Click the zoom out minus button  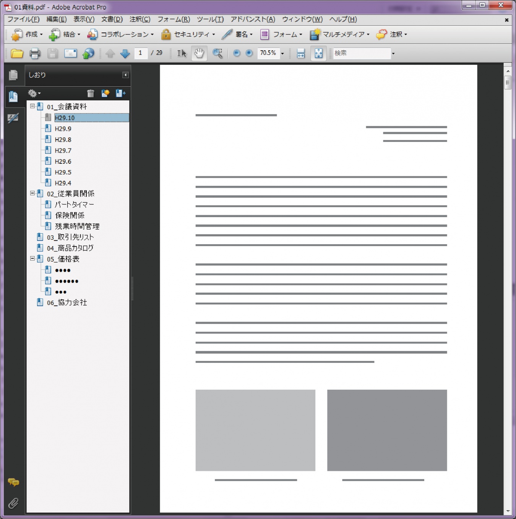coord(237,53)
